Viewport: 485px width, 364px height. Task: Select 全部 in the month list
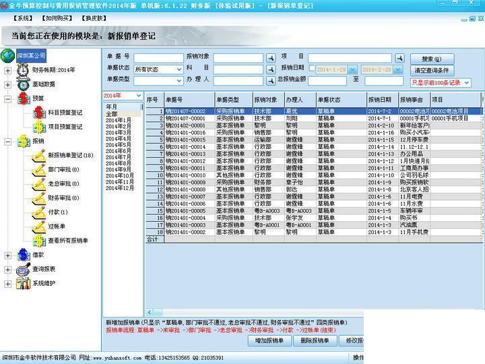click(x=112, y=114)
